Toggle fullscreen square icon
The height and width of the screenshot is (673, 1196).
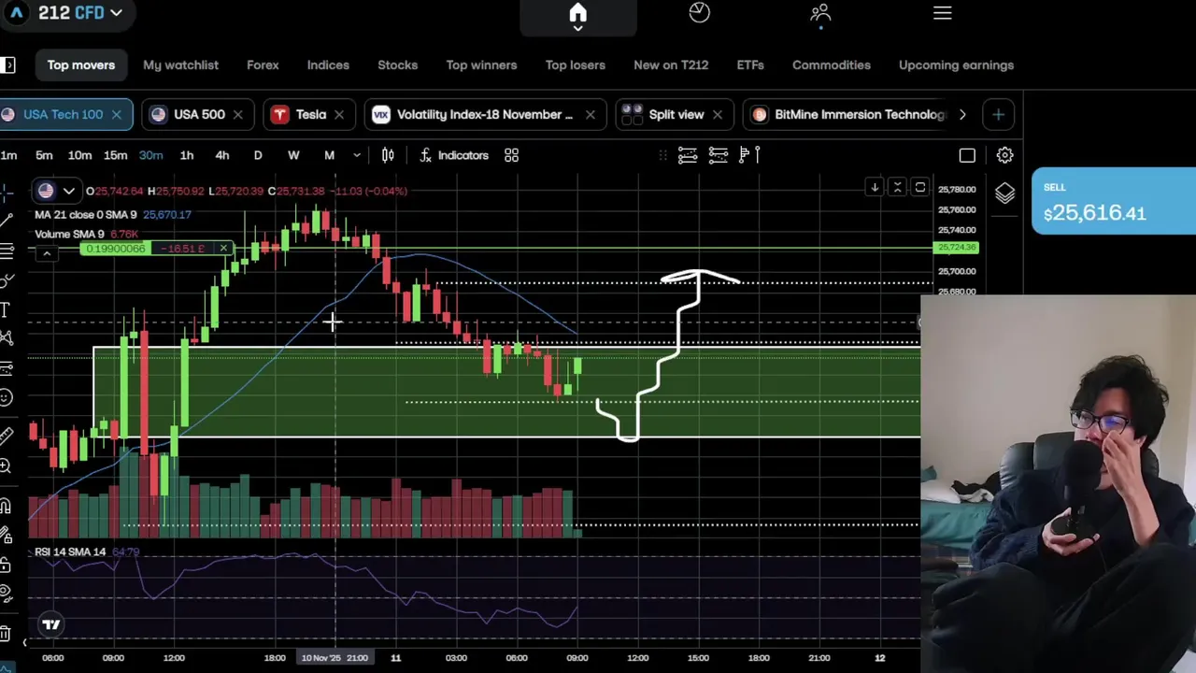pyautogui.click(x=967, y=155)
